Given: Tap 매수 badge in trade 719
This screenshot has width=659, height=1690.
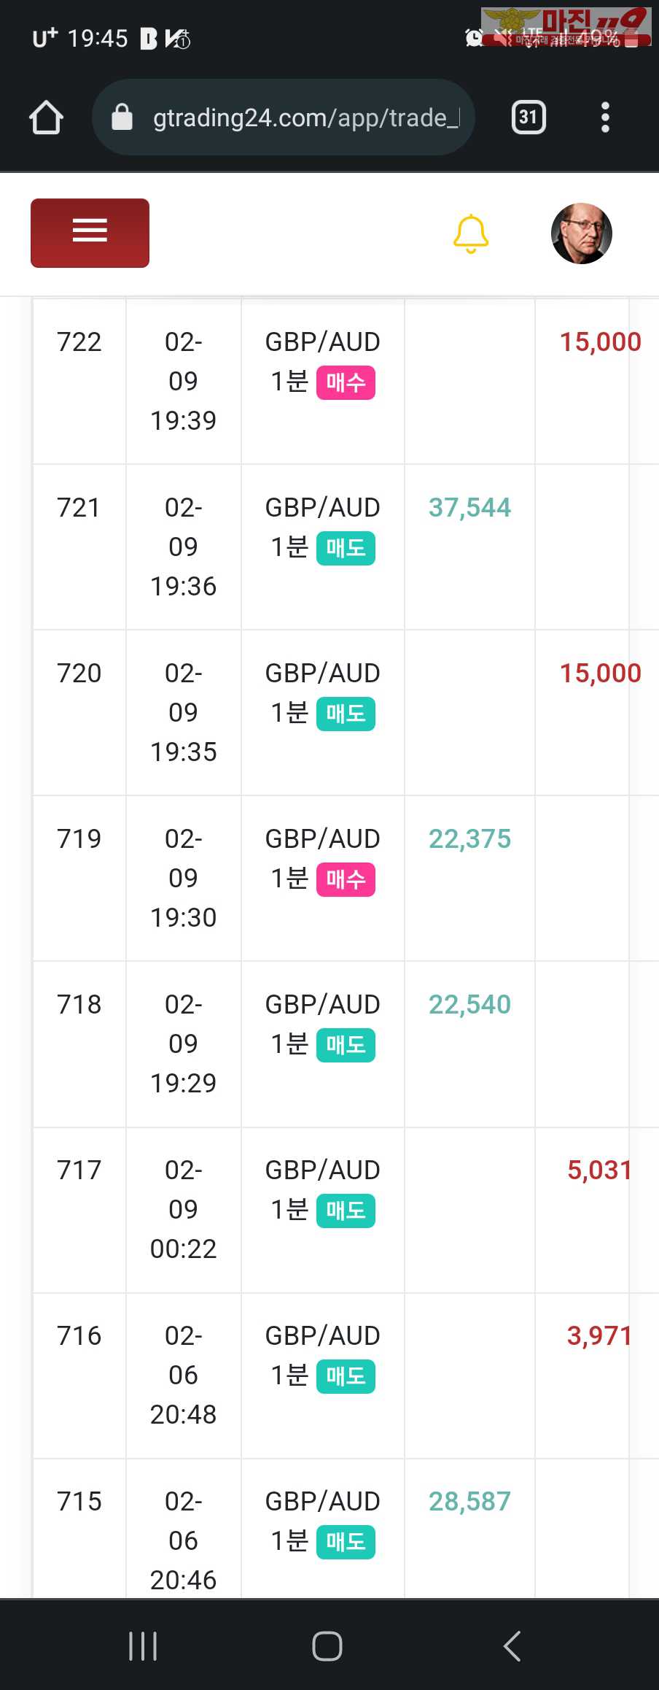Looking at the screenshot, I should 346,879.
